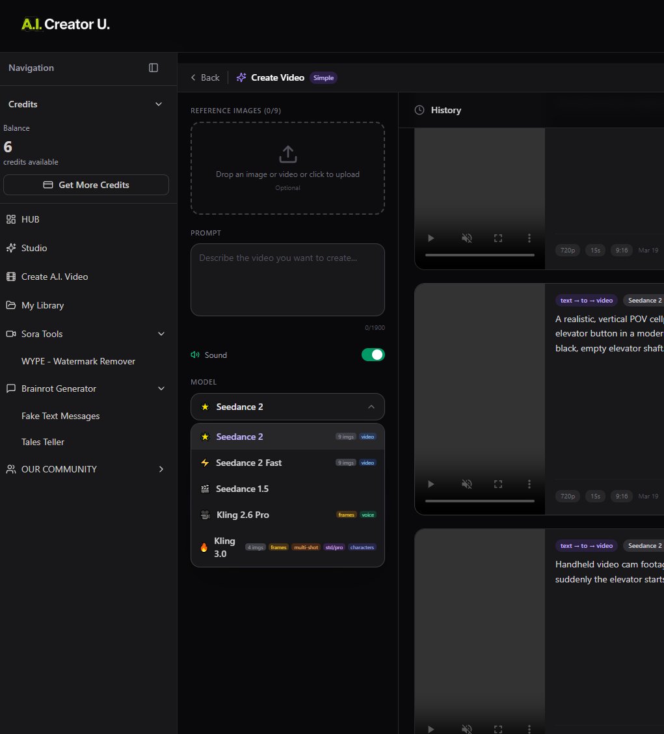Click the A.I. Creator U. logo
The image size is (664, 734).
pyautogui.click(x=66, y=24)
